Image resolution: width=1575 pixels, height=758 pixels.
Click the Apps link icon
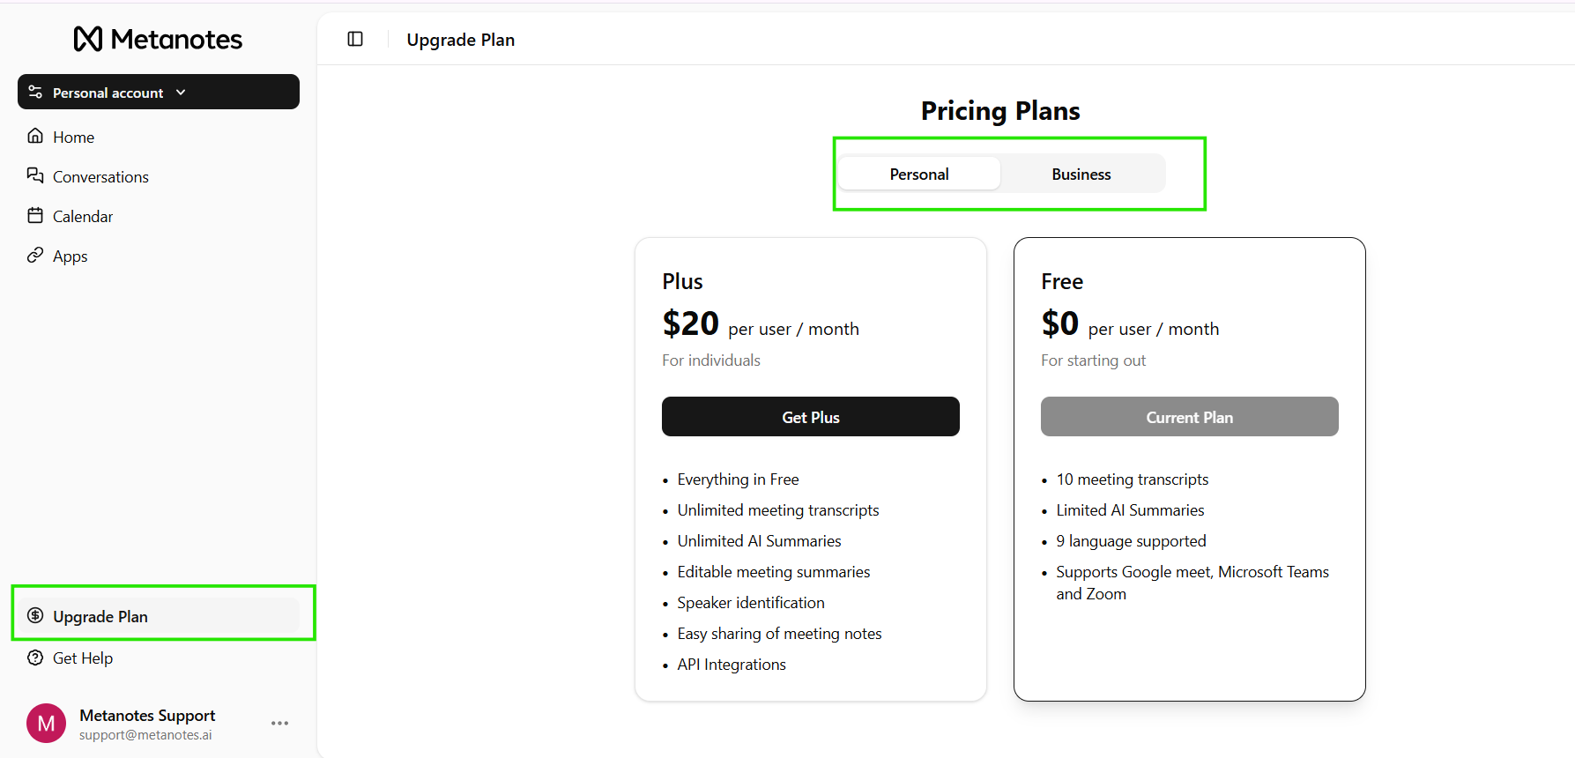(x=35, y=255)
